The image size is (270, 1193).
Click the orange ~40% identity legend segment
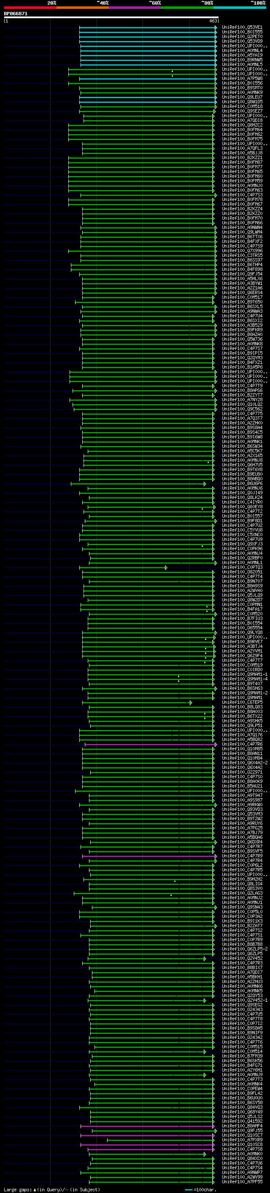[83, 8]
